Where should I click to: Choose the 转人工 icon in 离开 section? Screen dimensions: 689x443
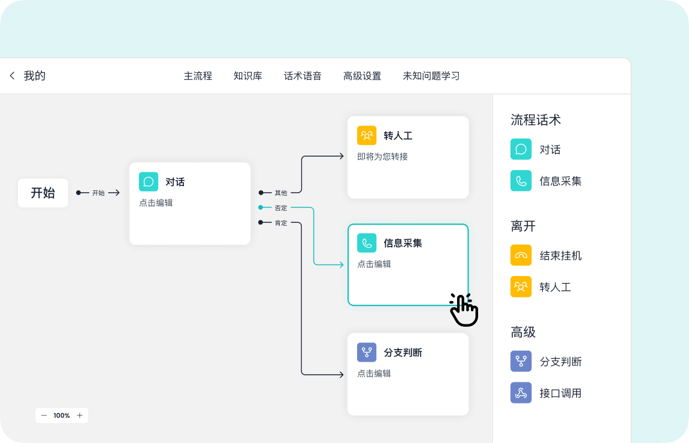(x=521, y=287)
